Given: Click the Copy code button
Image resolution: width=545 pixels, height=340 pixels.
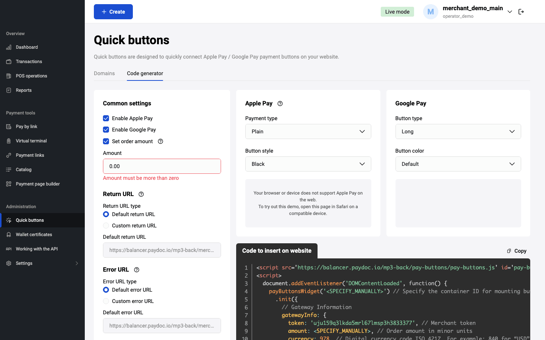Looking at the screenshot, I should (x=517, y=251).
